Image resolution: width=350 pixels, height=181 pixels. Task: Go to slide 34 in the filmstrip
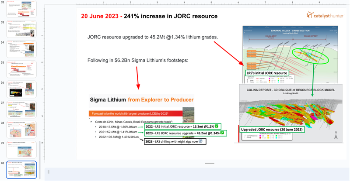pos(21,49)
